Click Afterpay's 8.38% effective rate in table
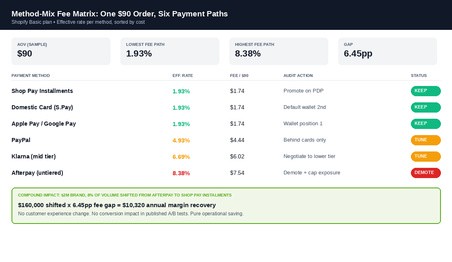452x262 pixels. (x=181, y=173)
